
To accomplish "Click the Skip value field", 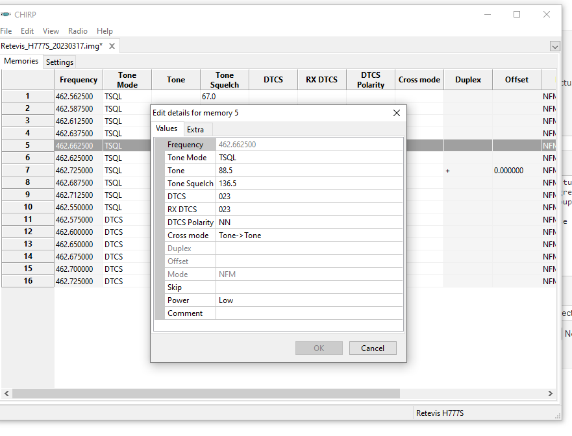I will click(x=309, y=287).
